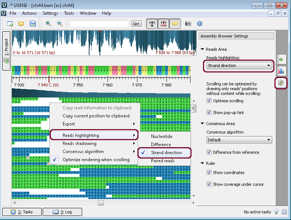Click the light bulb icon in status bar

(276, 212)
